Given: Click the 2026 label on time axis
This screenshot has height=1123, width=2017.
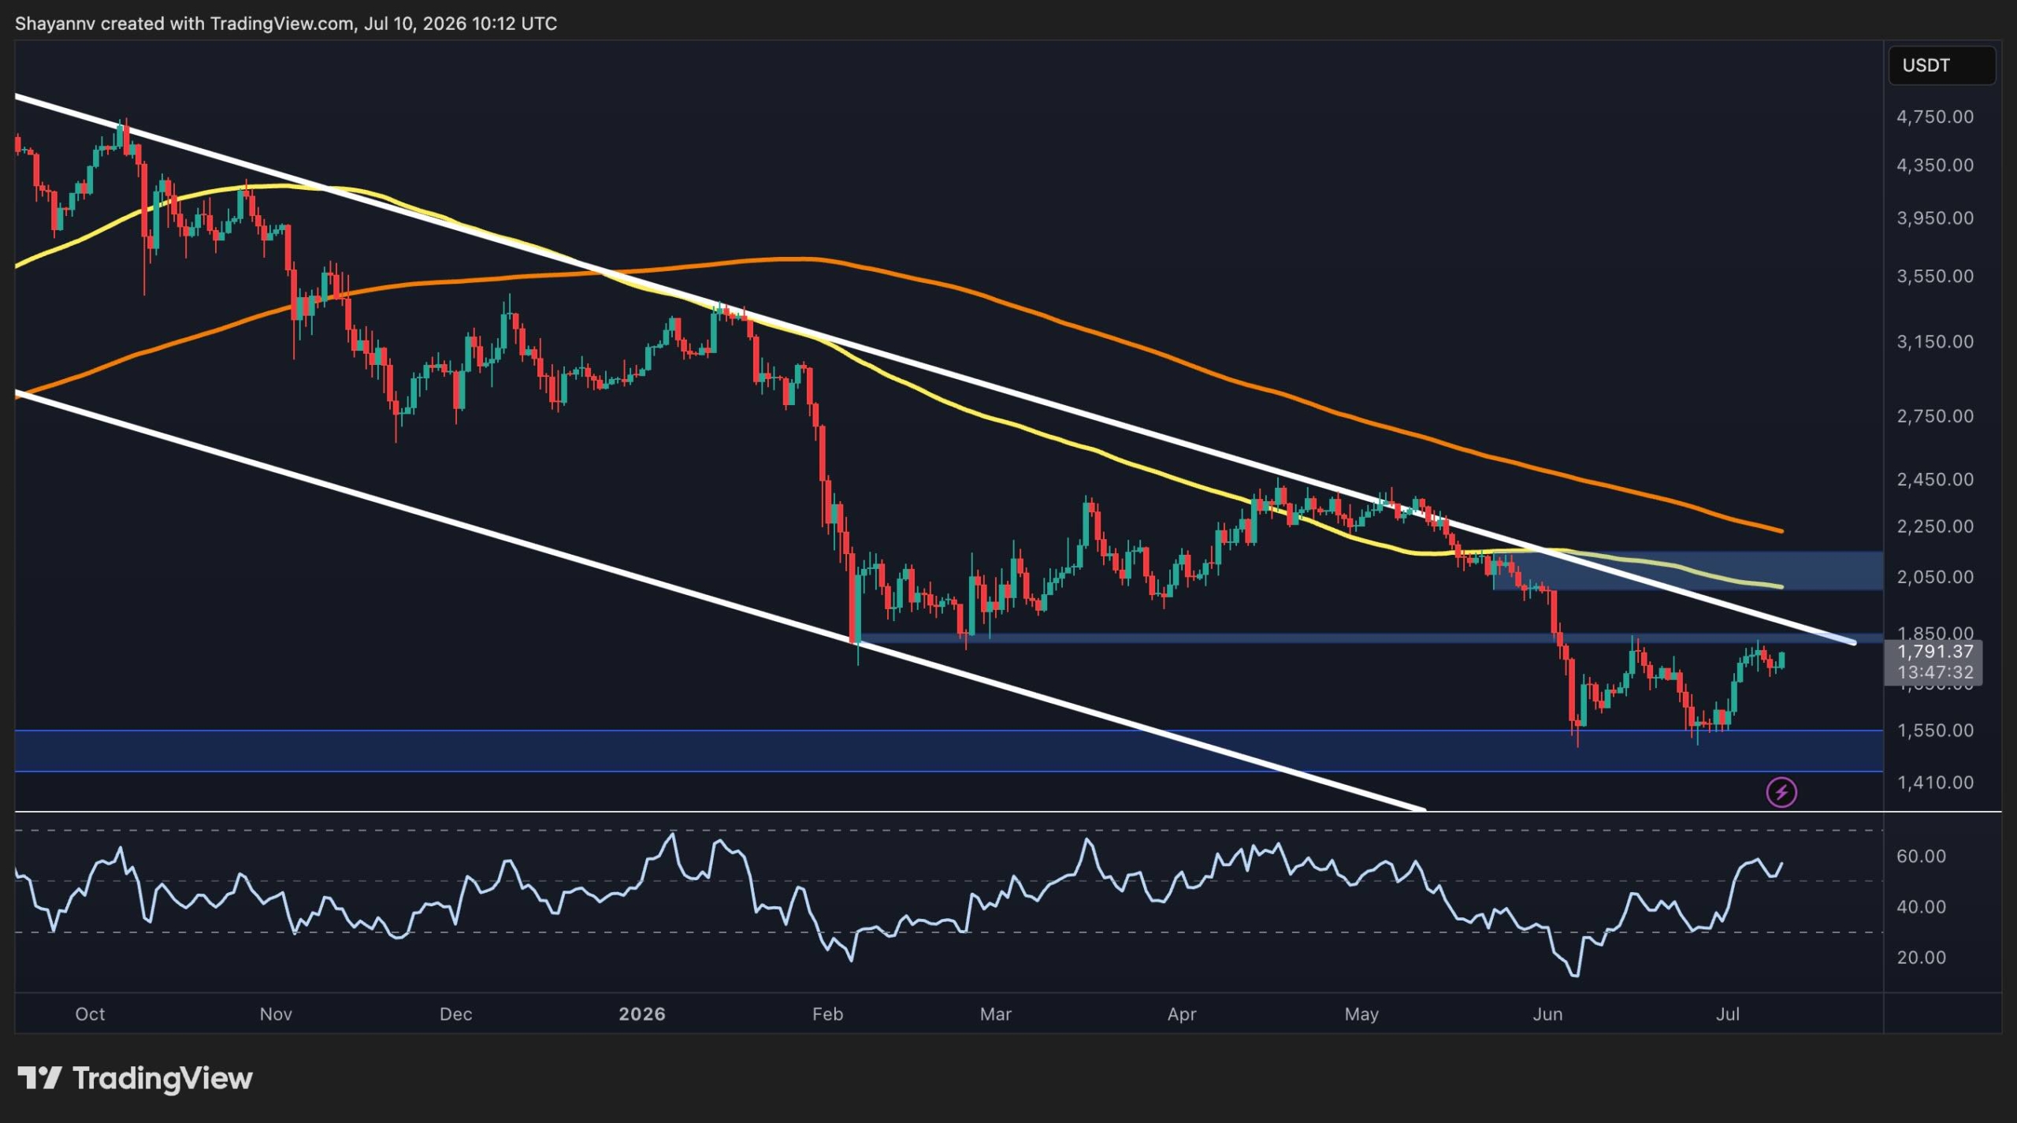Looking at the screenshot, I should 642,1014.
